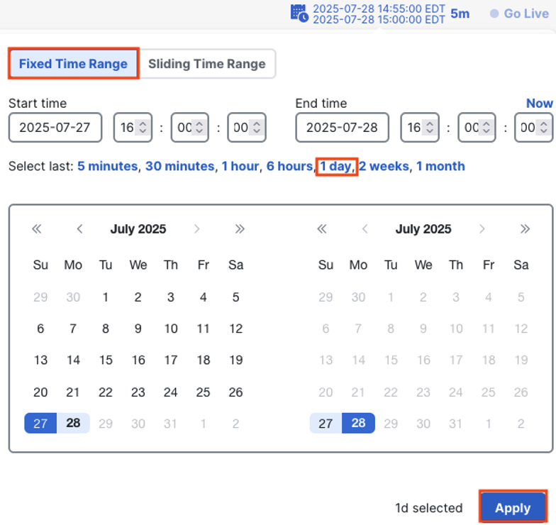The image size is (556, 525).
Task: Pick July 27 in the right calendar
Action: 326,423
